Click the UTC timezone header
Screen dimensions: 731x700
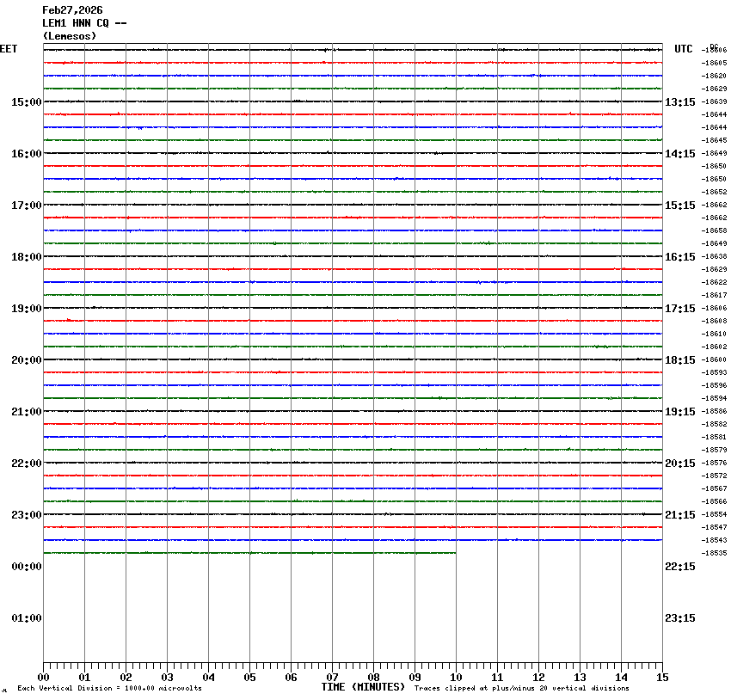tap(683, 49)
